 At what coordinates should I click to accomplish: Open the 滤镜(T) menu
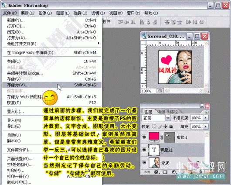click(x=98, y=13)
